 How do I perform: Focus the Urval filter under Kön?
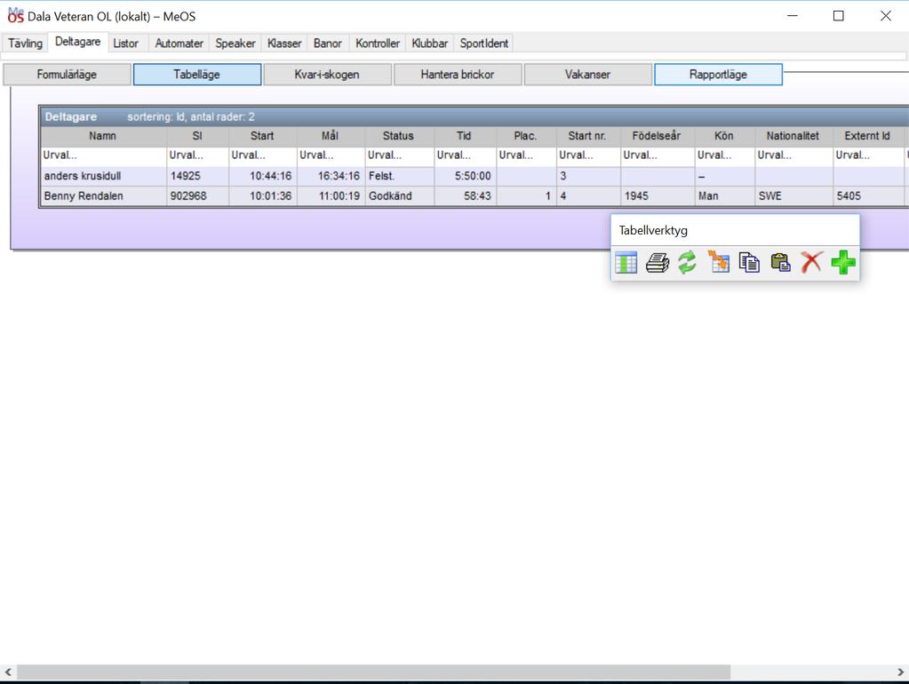coord(725,156)
